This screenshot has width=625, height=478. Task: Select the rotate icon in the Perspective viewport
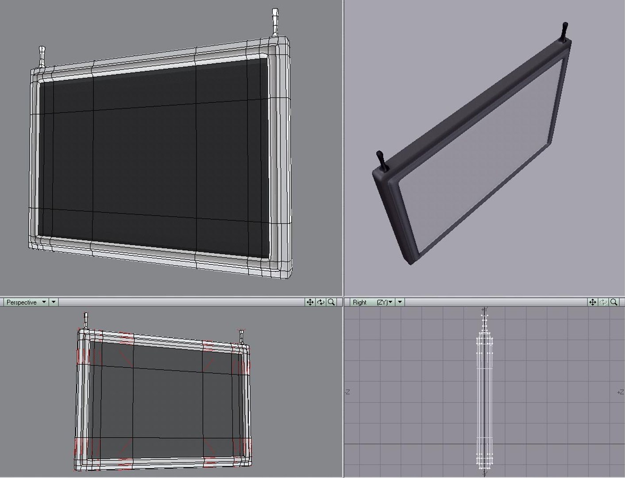point(320,302)
